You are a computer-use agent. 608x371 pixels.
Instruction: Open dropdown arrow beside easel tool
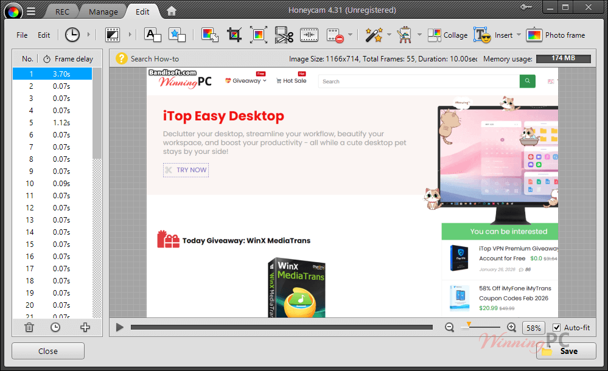(x=419, y=35)
